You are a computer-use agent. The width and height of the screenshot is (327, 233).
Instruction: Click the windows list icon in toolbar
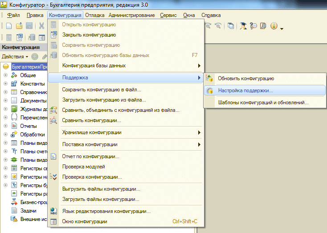point(230,26)
